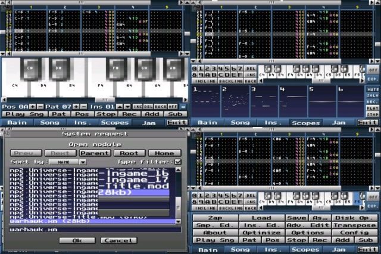The height and width of the screenshot is (254, 381).
Task: Go to the Home directory
Action: [164, 153]
